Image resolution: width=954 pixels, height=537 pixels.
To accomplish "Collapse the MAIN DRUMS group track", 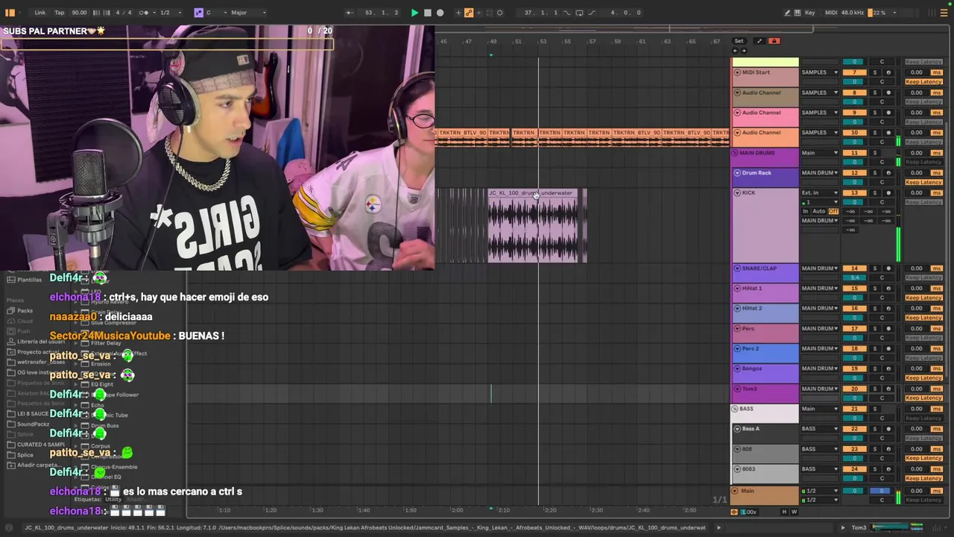I will [736, 153].
